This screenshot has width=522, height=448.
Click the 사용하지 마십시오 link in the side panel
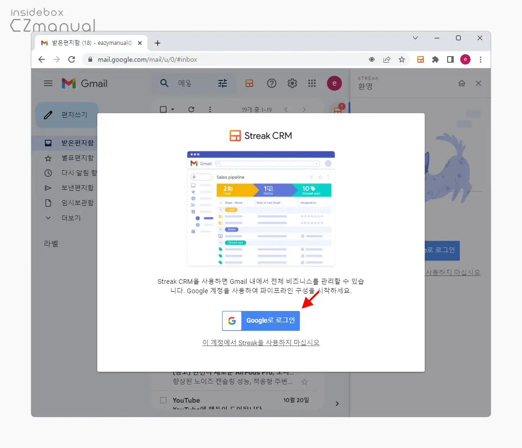(453, 272)
